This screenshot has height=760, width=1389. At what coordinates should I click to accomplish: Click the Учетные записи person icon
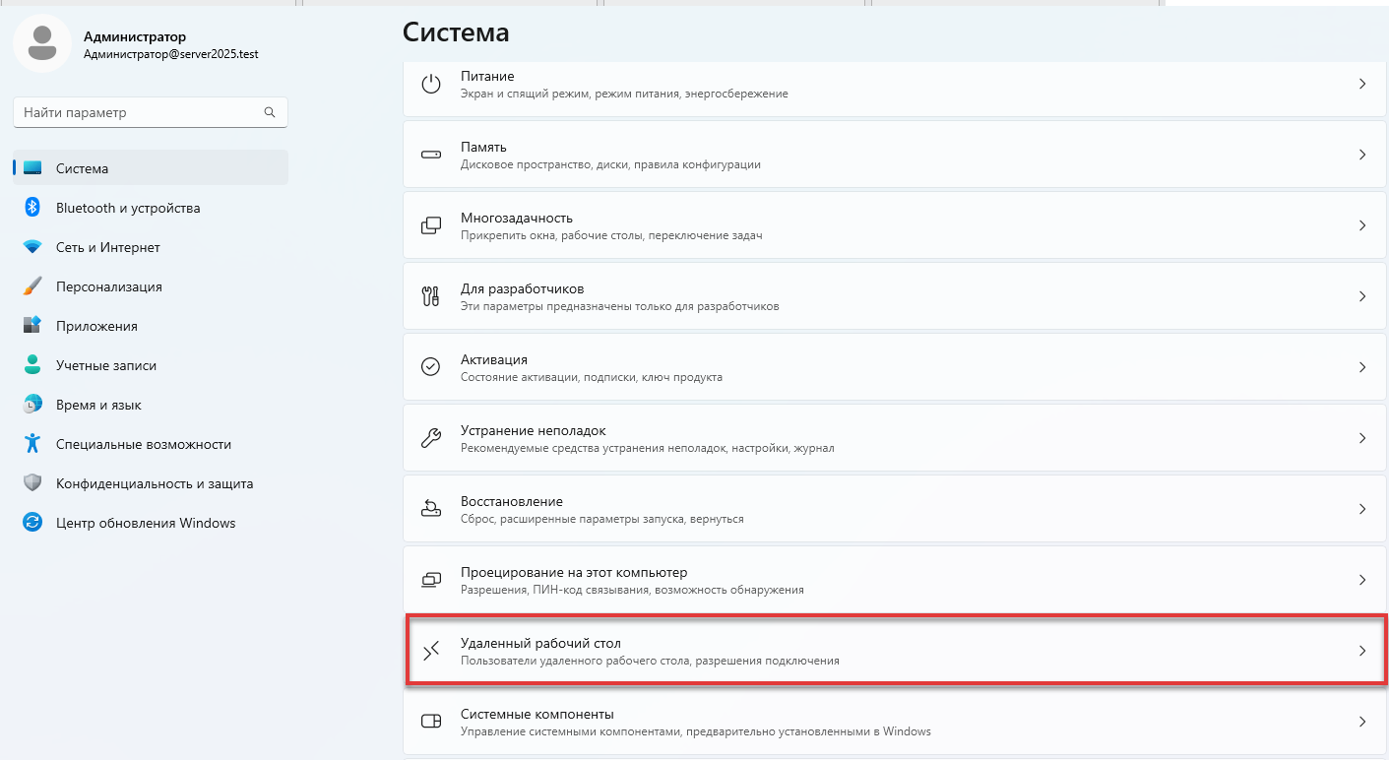[32, 365]
